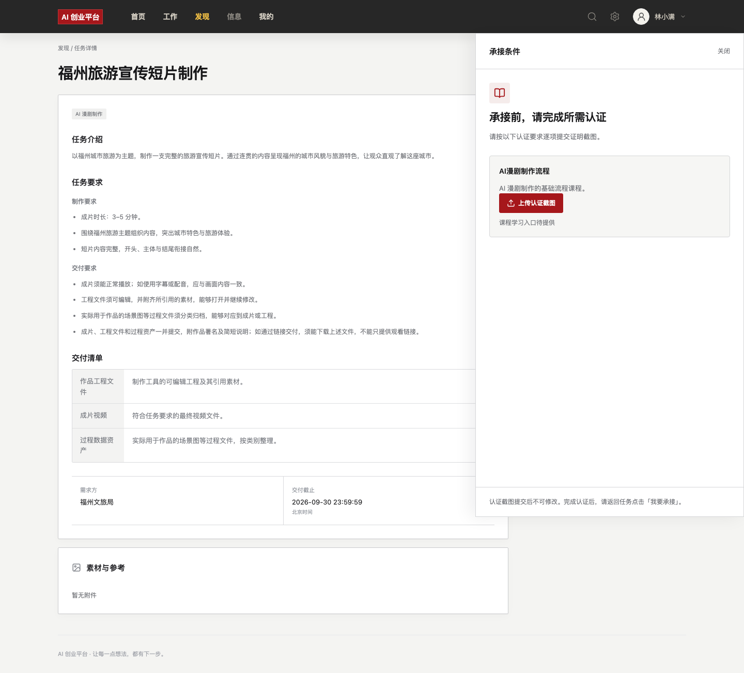Click the 承接条件 panel title
The height and width of the screenshot is (673, 744).
[505, 52]
